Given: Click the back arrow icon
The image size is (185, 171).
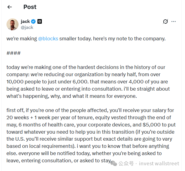Looking at the screenshot, I should [10, 7].
